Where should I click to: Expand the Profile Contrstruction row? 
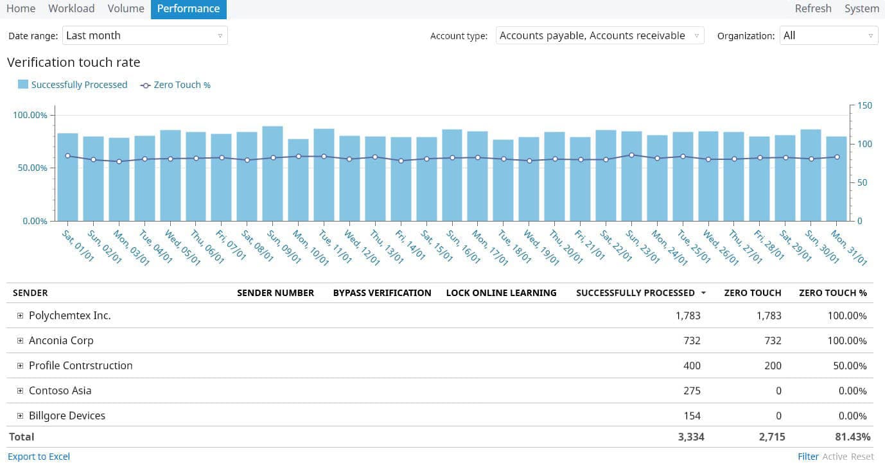click(21, 366)
